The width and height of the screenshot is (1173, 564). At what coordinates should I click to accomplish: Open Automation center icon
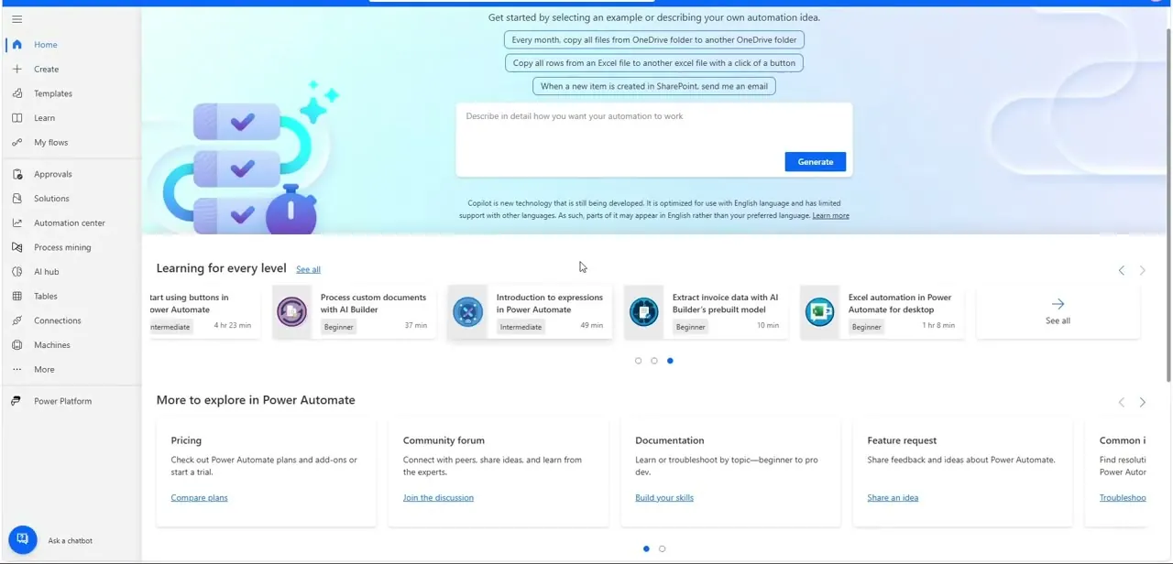coord(16,222)
